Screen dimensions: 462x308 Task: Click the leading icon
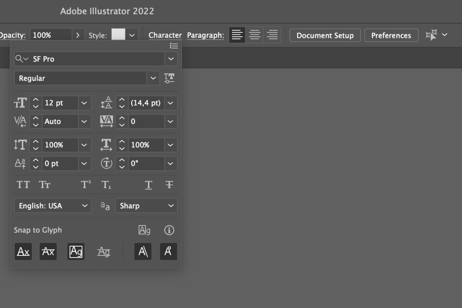[106, 103]
